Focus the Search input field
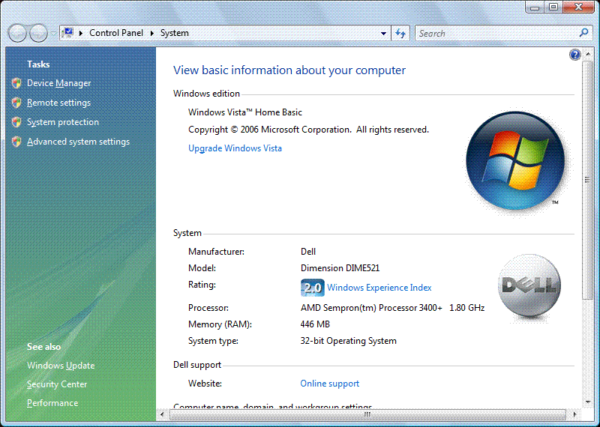 497,33
